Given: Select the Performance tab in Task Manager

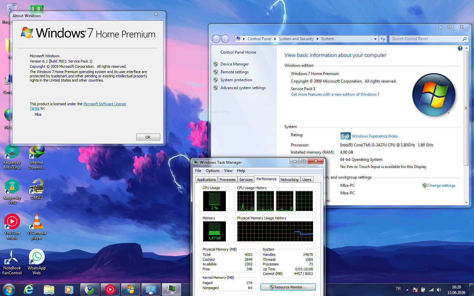Looking at the screenshot, I should pos(267,179).
